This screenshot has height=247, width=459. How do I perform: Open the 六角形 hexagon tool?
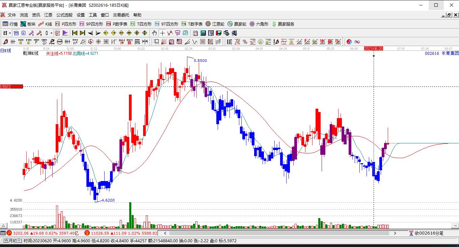(259, 24)
